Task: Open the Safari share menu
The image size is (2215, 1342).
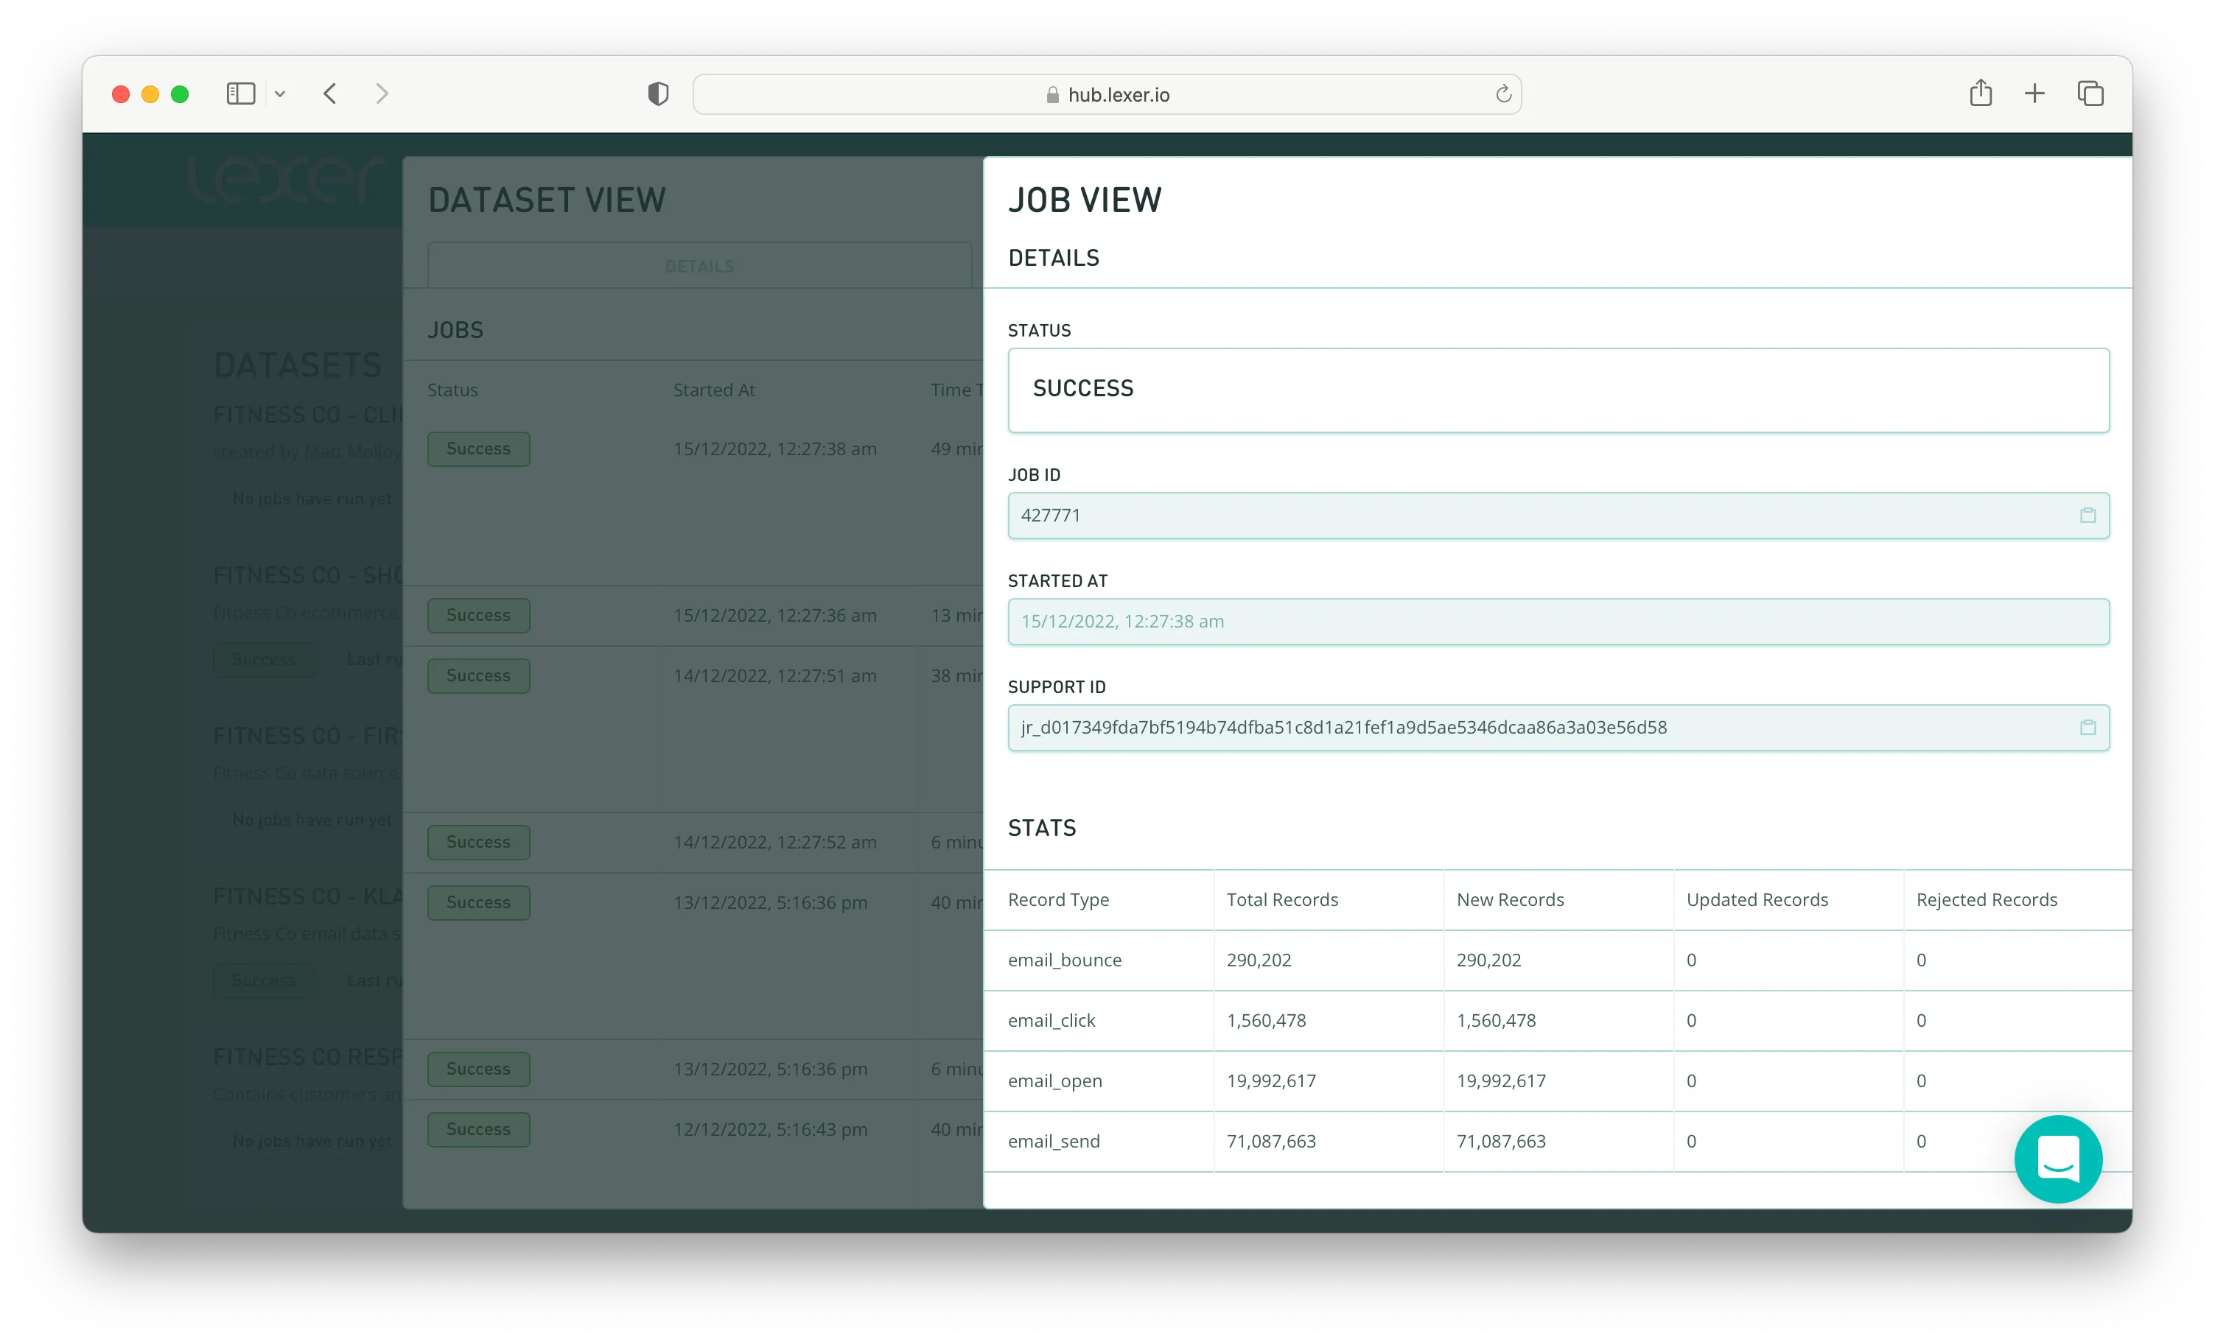Action: pyautogui.click(x=1981, y=94)
